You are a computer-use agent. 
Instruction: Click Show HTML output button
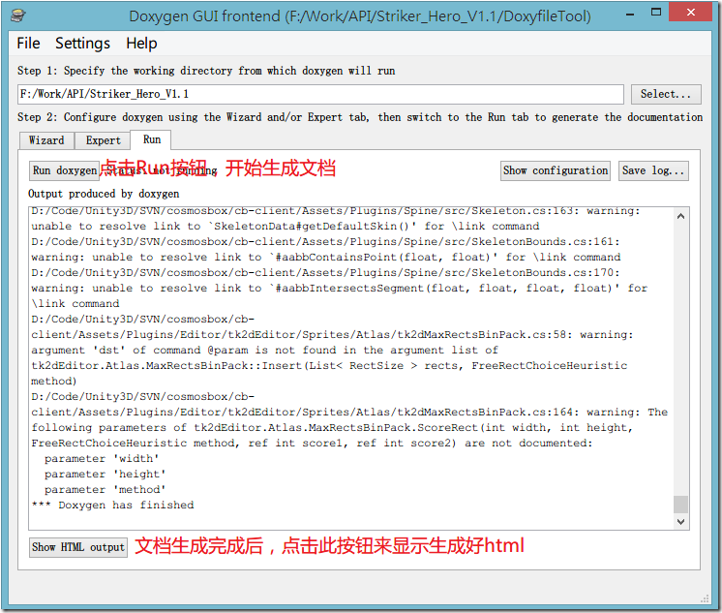point(78,547)
